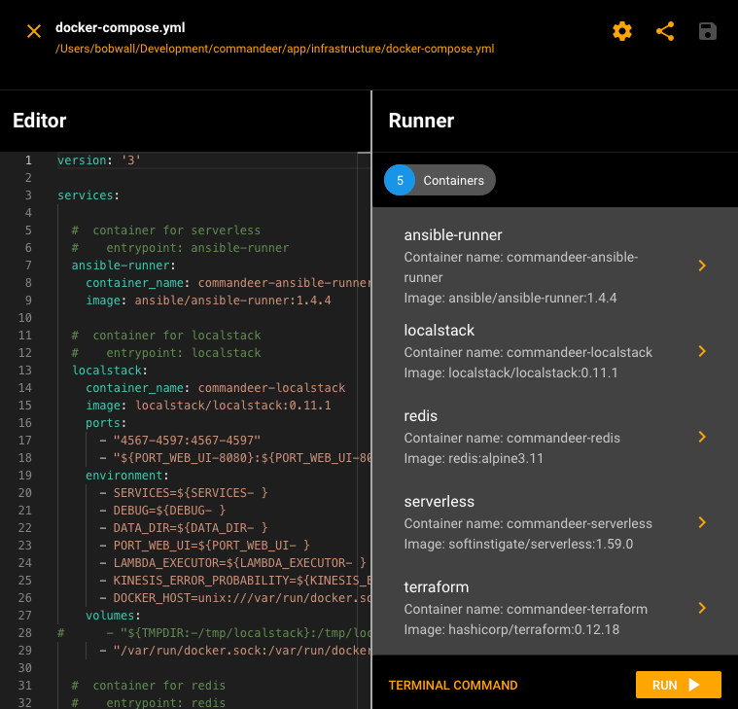The width and height of the screenshot is (738, 709).
Task: Click the 'volumes:' key line
Action: click(x=113, y=616)
